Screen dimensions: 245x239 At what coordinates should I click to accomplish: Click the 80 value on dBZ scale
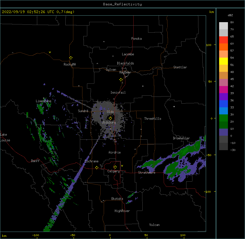232,22
